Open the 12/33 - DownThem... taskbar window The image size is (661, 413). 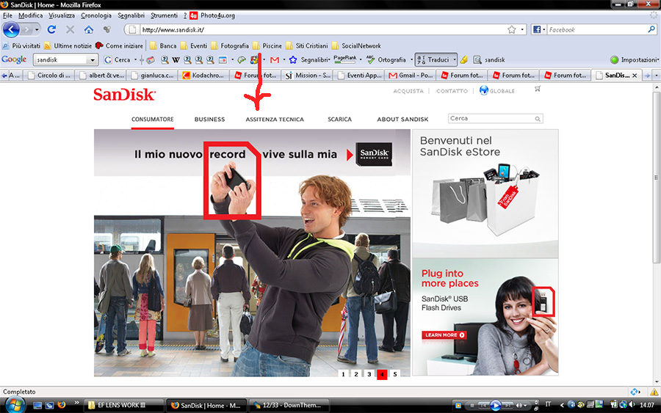coord(289,406)
